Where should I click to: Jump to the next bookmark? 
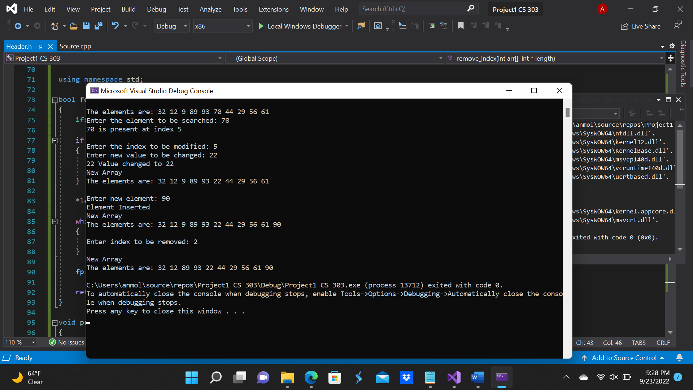(x=485, y=26)
